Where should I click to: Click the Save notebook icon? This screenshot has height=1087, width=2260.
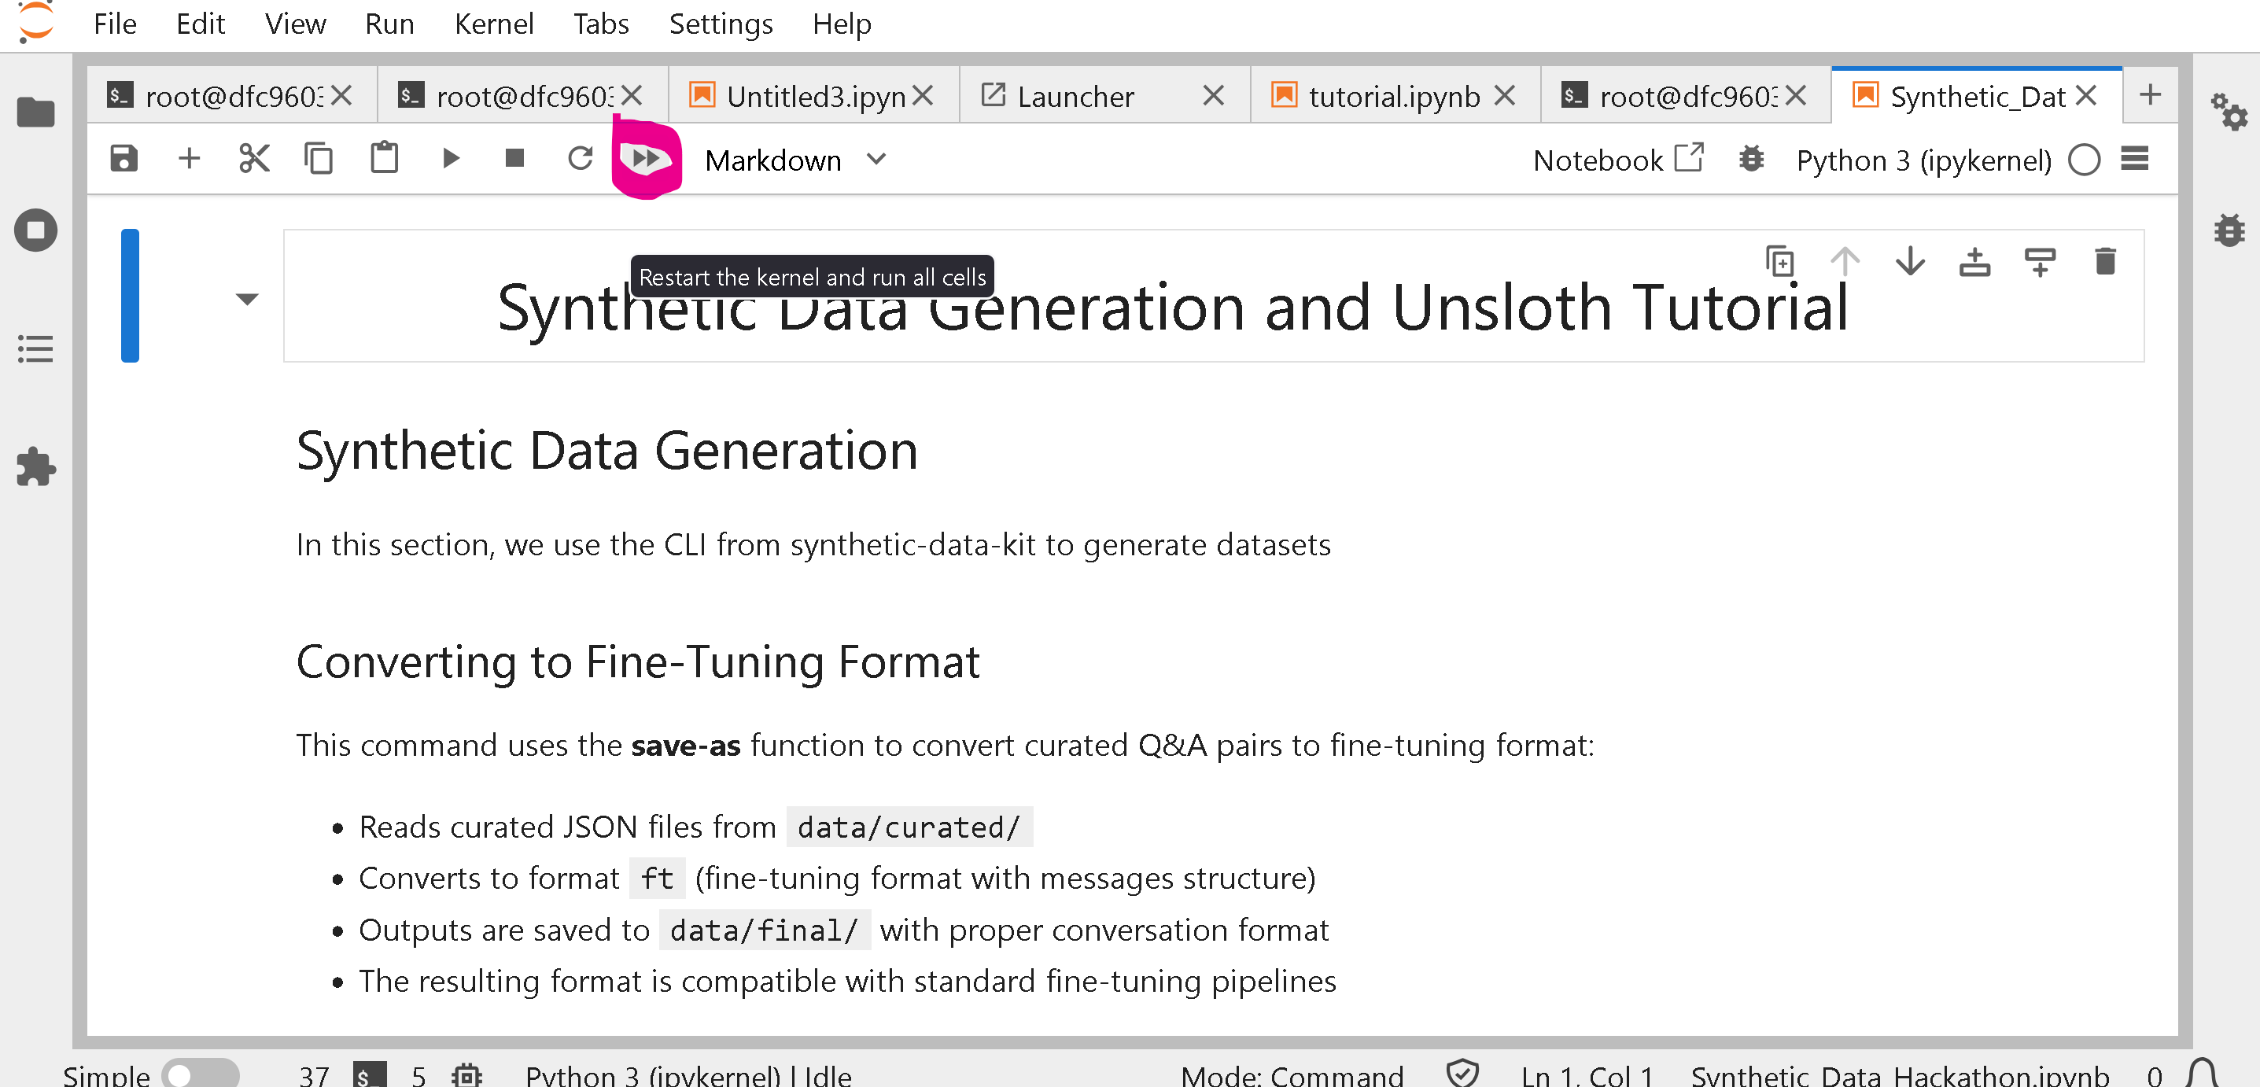tap(124, 159)
